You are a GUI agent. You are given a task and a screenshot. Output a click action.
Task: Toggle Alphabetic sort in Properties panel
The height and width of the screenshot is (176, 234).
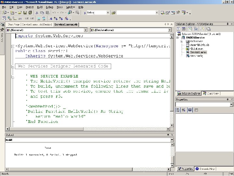click(x=184, y=110)
